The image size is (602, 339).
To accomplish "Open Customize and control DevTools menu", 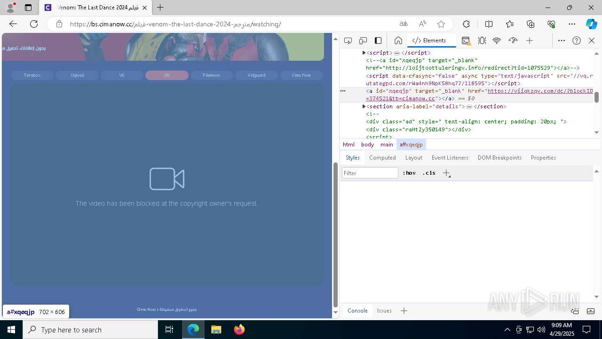I will (562, 40).
